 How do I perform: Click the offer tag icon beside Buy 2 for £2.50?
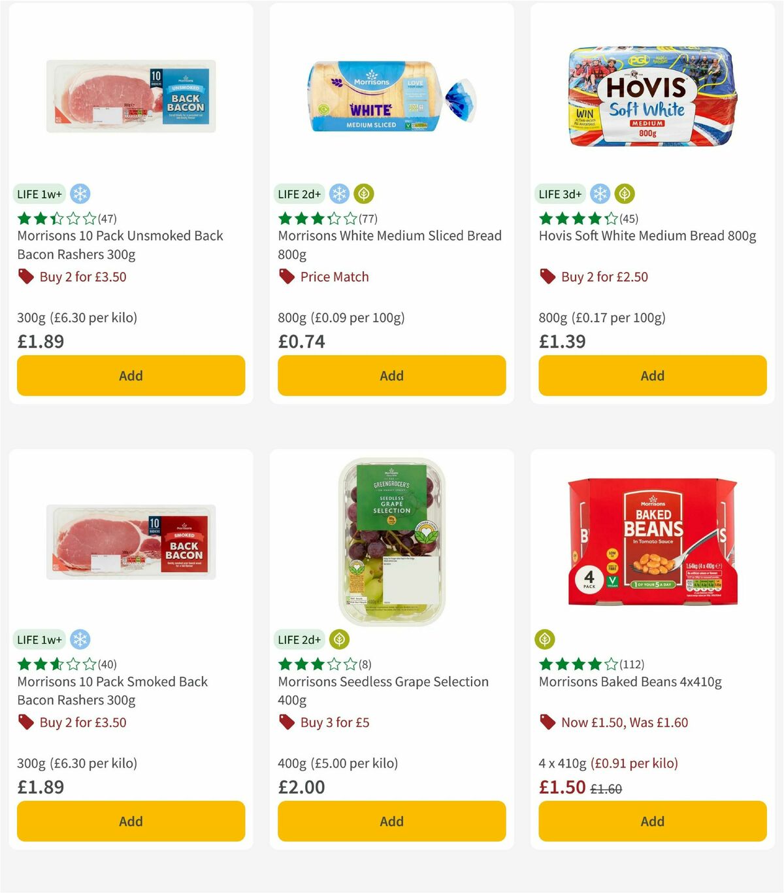(547, 277)
